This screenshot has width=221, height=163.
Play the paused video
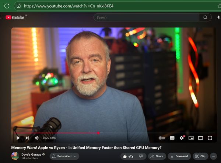18,138
